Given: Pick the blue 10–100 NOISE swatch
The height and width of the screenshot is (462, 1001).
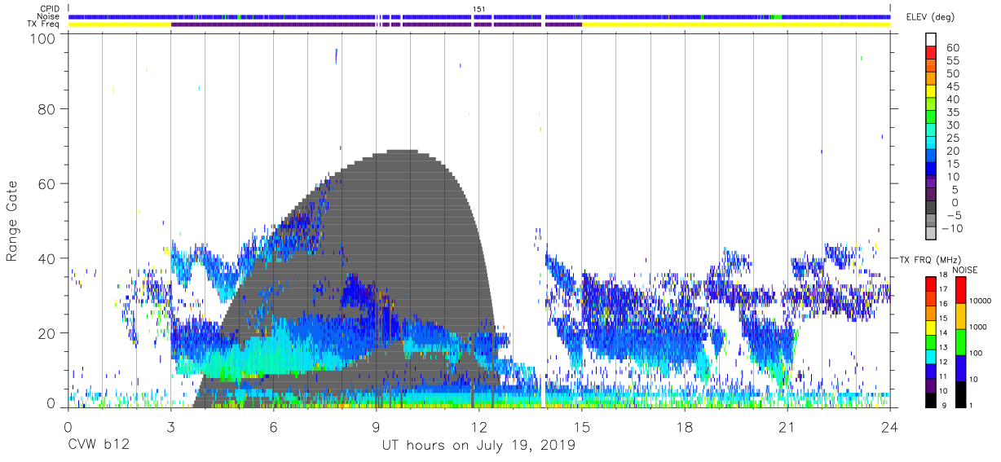Looking at the screenshot, I should [960, 368].
